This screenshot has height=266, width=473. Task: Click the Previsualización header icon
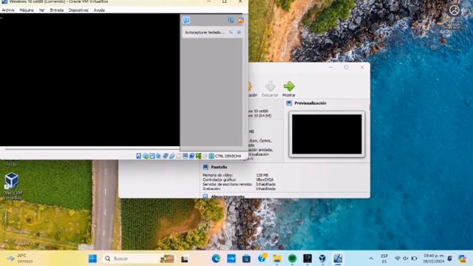coord(289,103)
